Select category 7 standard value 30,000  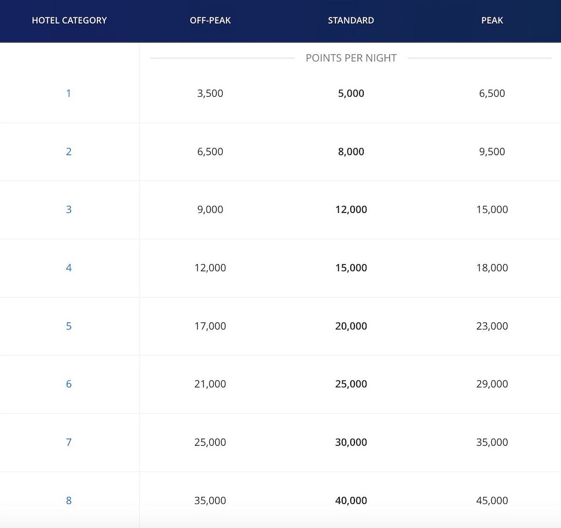click(x=351, y=442)
